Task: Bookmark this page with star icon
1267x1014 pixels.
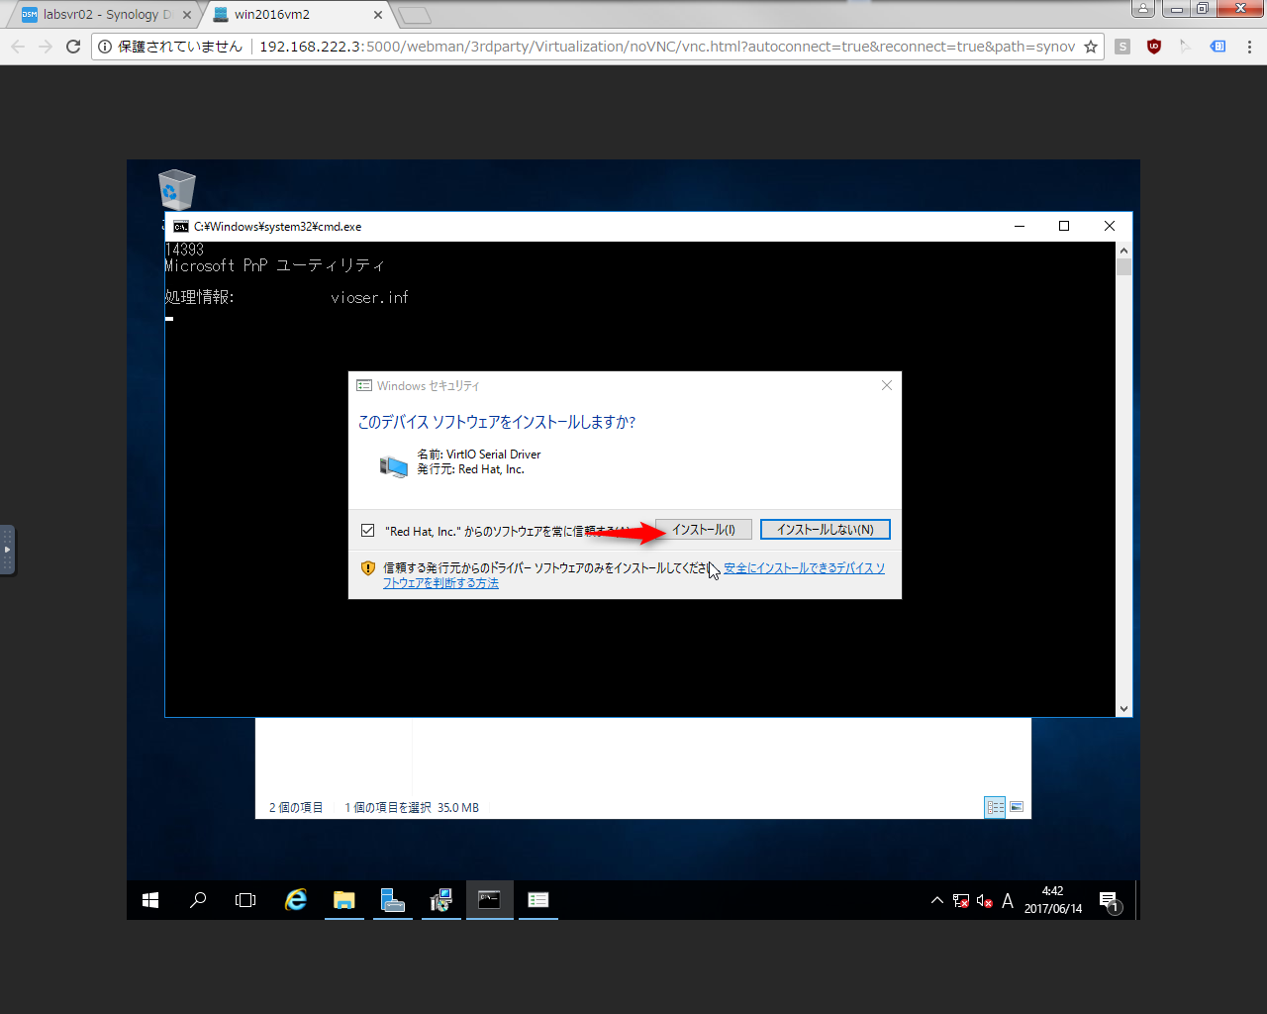Action: click(1091, 47)
